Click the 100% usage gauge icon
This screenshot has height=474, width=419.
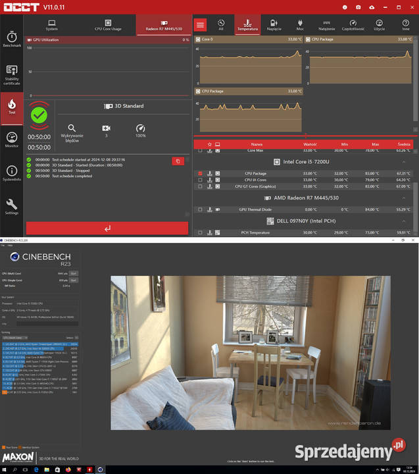[141, 128]
